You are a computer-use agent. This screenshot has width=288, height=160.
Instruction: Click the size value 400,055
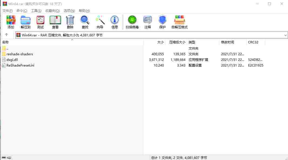coord(158,54)
